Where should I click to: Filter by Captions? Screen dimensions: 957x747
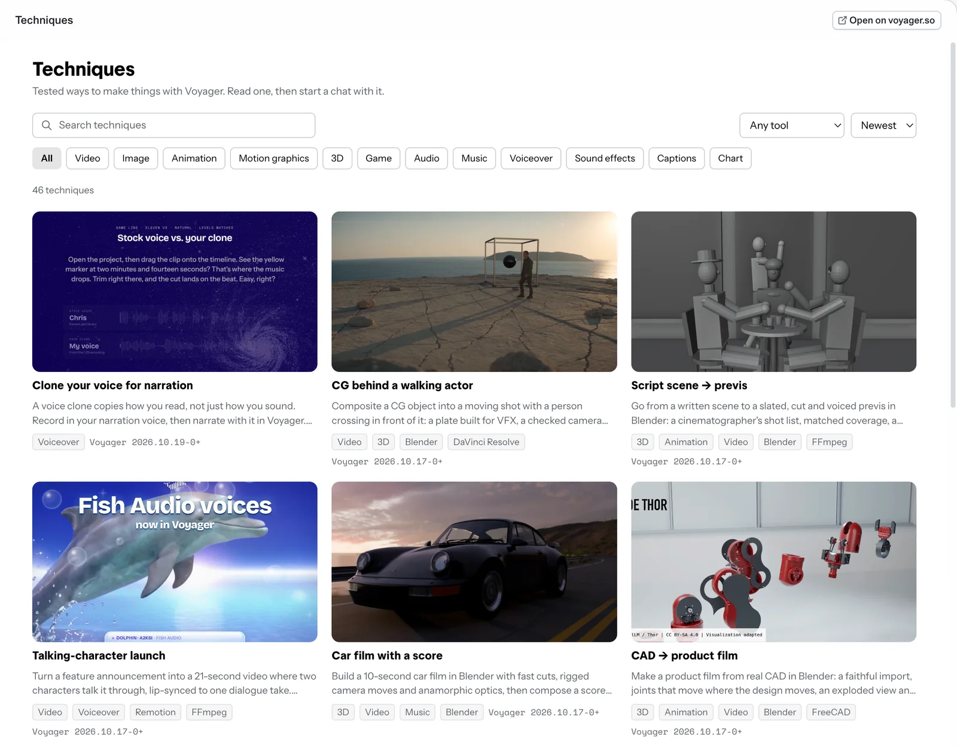coord(676,158)
